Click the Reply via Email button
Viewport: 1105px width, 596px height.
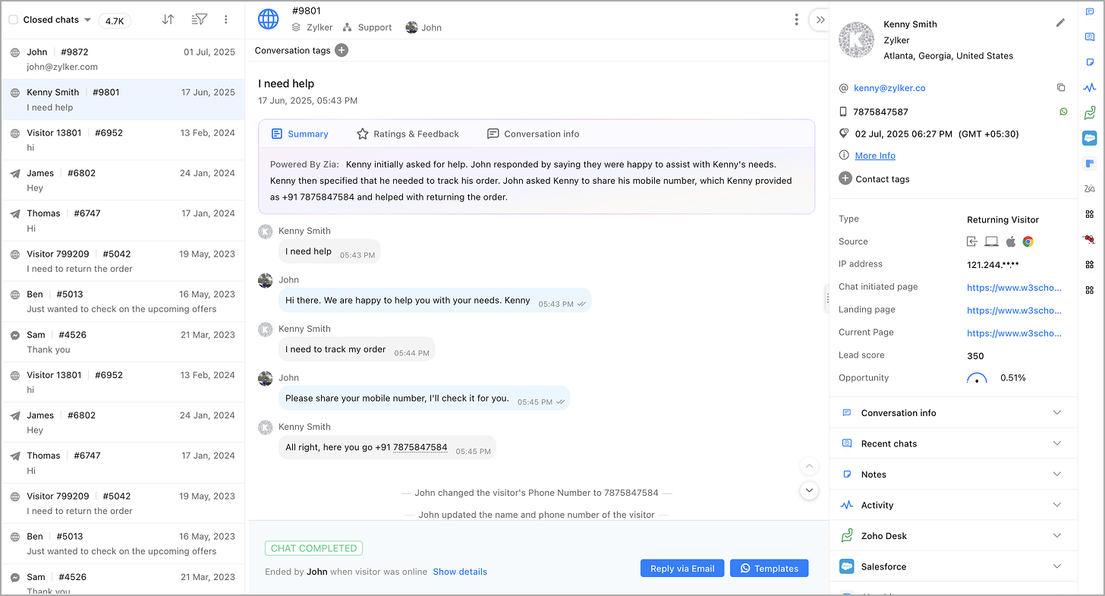point(682,568)
